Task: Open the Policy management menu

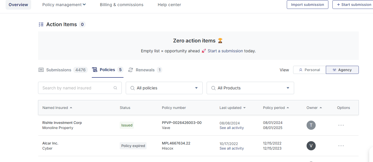Action: click(64, 5)
